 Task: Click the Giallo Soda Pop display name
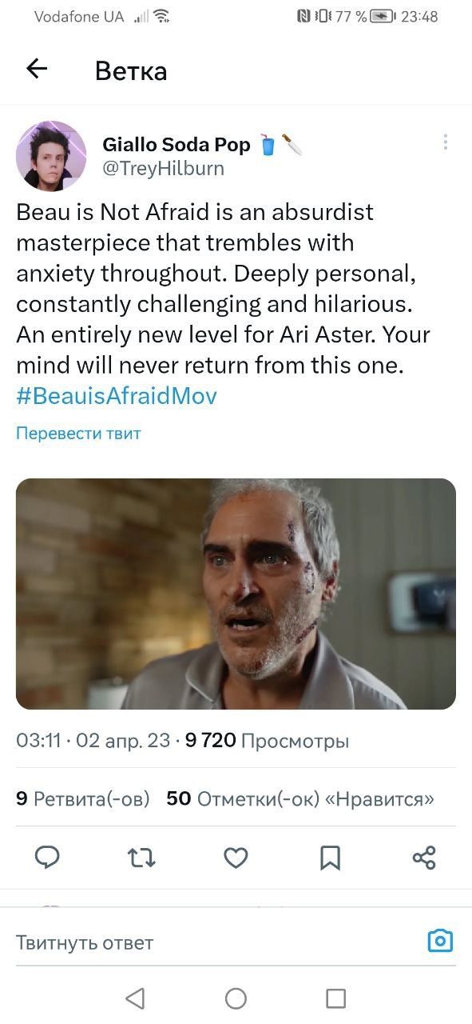point(176,145)
